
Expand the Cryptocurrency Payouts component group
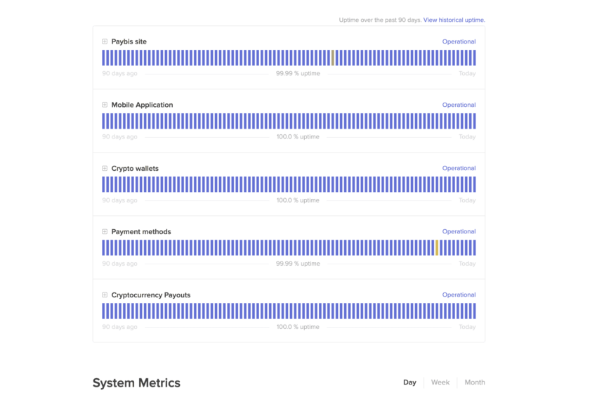(x=105, y=295)
